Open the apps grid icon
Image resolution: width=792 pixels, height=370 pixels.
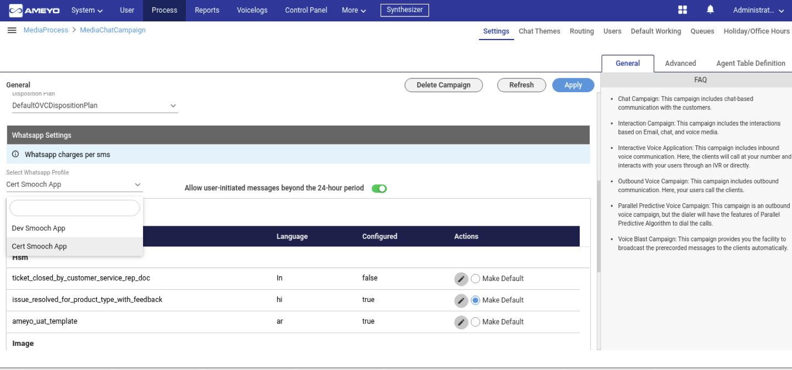[682, 9]
